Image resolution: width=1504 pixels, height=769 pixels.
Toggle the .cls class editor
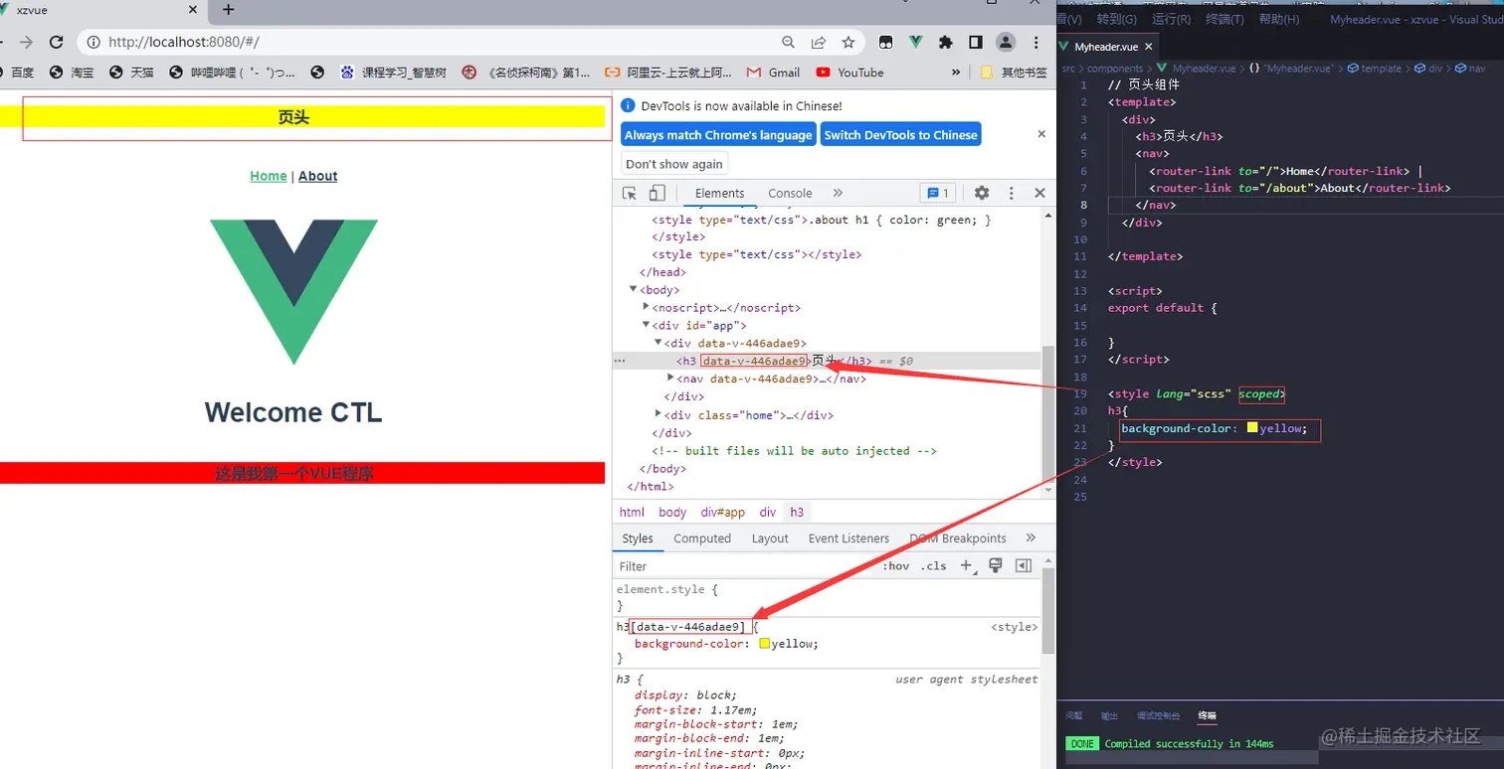tap(934, 566)
